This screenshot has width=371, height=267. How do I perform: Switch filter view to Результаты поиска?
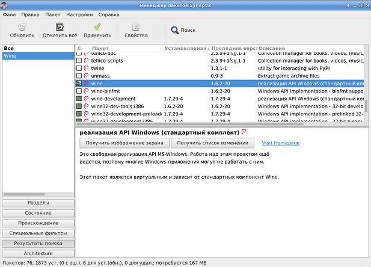(38, 244)
